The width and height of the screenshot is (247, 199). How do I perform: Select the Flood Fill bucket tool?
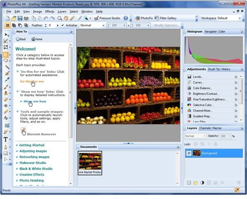coord(6,118)
